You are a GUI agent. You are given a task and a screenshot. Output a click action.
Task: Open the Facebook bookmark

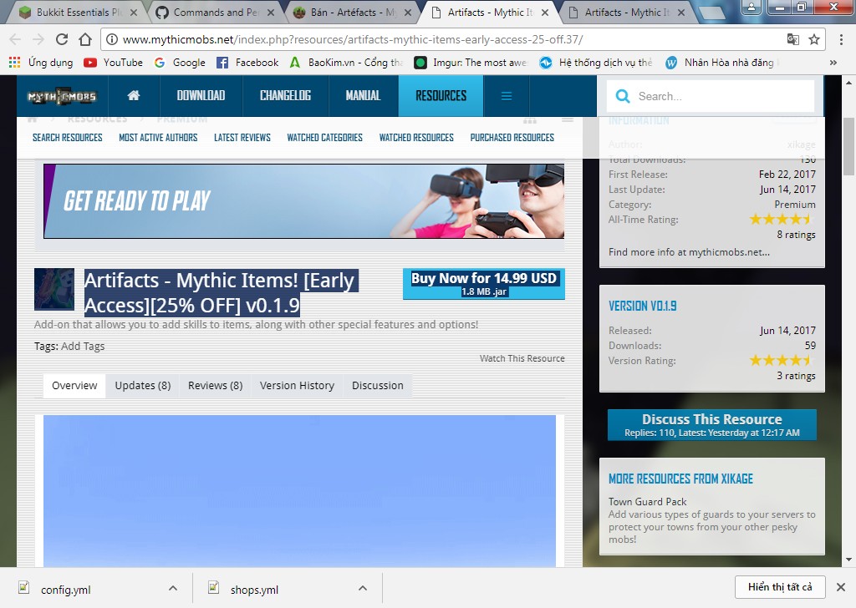click(247, 63)
